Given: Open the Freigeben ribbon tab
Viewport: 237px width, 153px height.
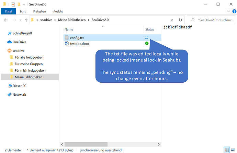Looking at the screenshot, I should coord(39,11).
